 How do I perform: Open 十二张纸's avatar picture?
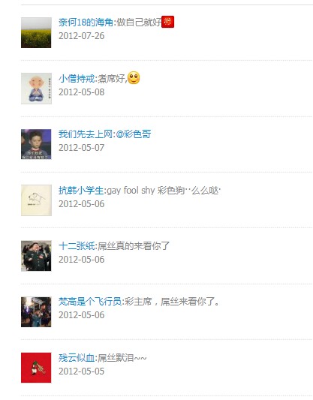click(x=36, y=256)
